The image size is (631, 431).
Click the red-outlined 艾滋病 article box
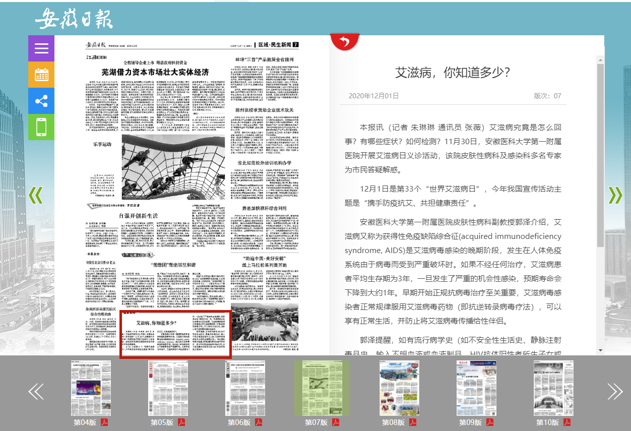pos(175,334)
